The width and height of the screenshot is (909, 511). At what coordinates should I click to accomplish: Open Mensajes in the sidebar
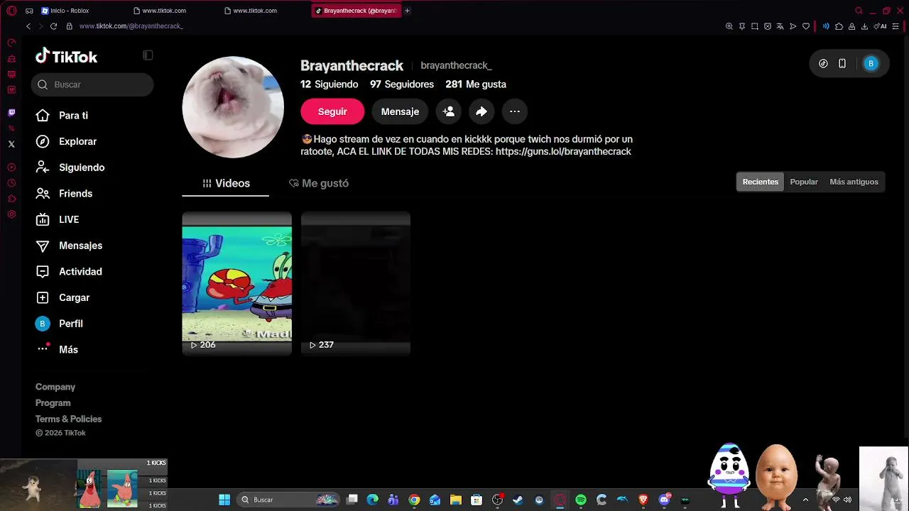point(70,246)
